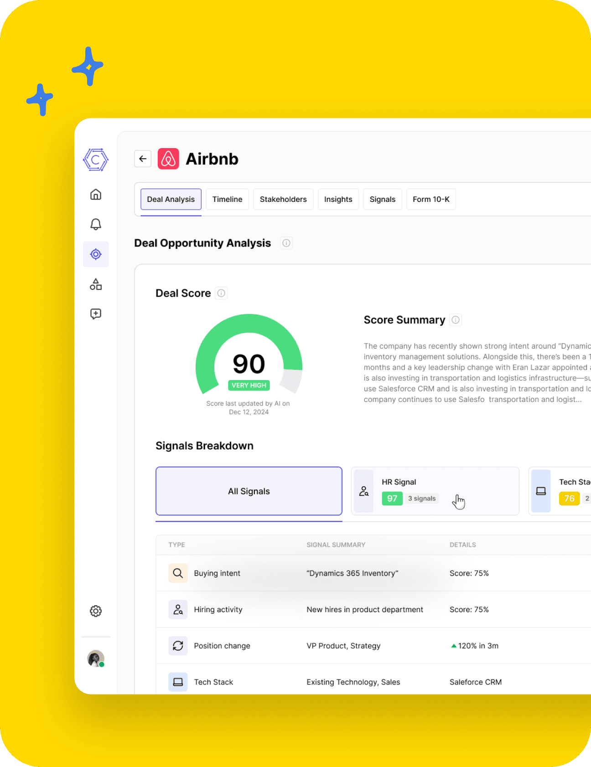Click the DETAILS column header
This screenshot has height=767, width=591.
click(x=463, y=545)
